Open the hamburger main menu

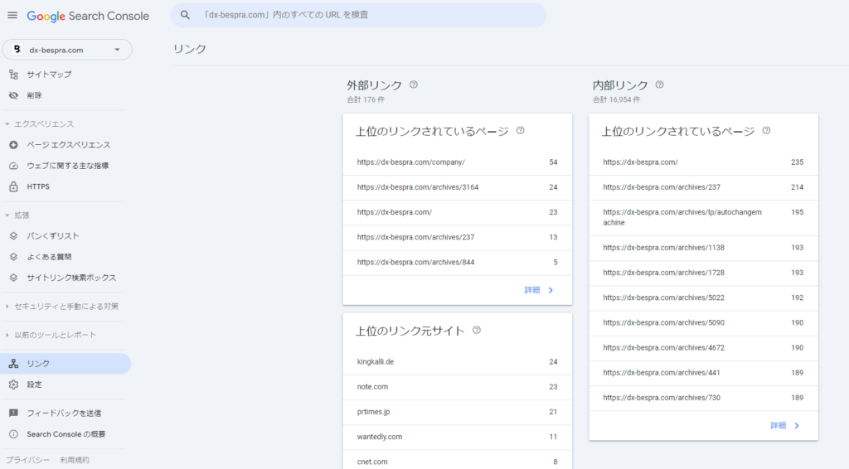[12, 15]
